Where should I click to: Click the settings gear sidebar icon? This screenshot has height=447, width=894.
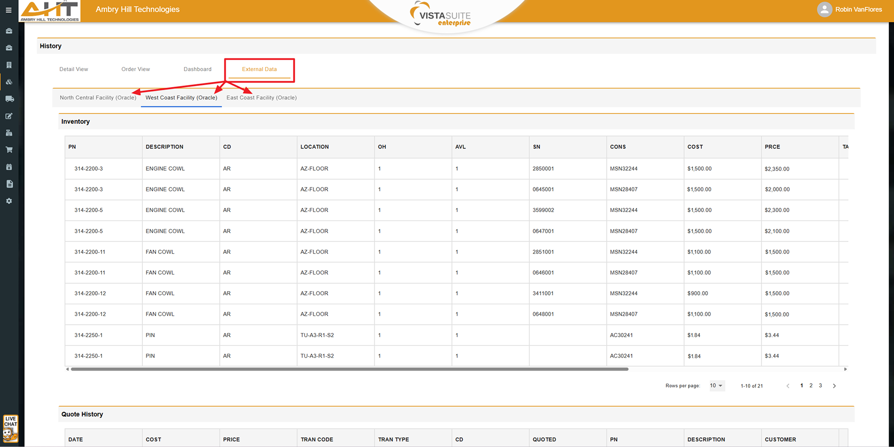(9, 201)
